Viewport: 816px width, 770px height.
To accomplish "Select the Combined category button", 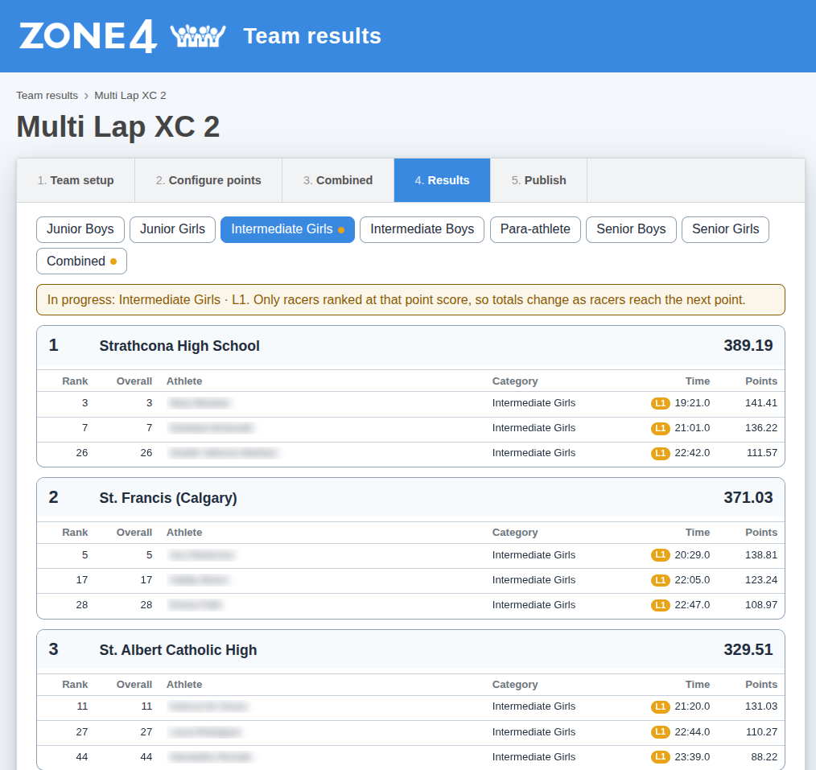I will pyautogui.click(x=81, y=261).
